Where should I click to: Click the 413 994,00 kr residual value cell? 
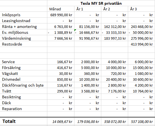tap(142, 44)
